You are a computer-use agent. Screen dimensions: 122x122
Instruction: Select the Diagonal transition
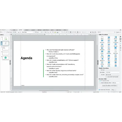tap(102, 59)
